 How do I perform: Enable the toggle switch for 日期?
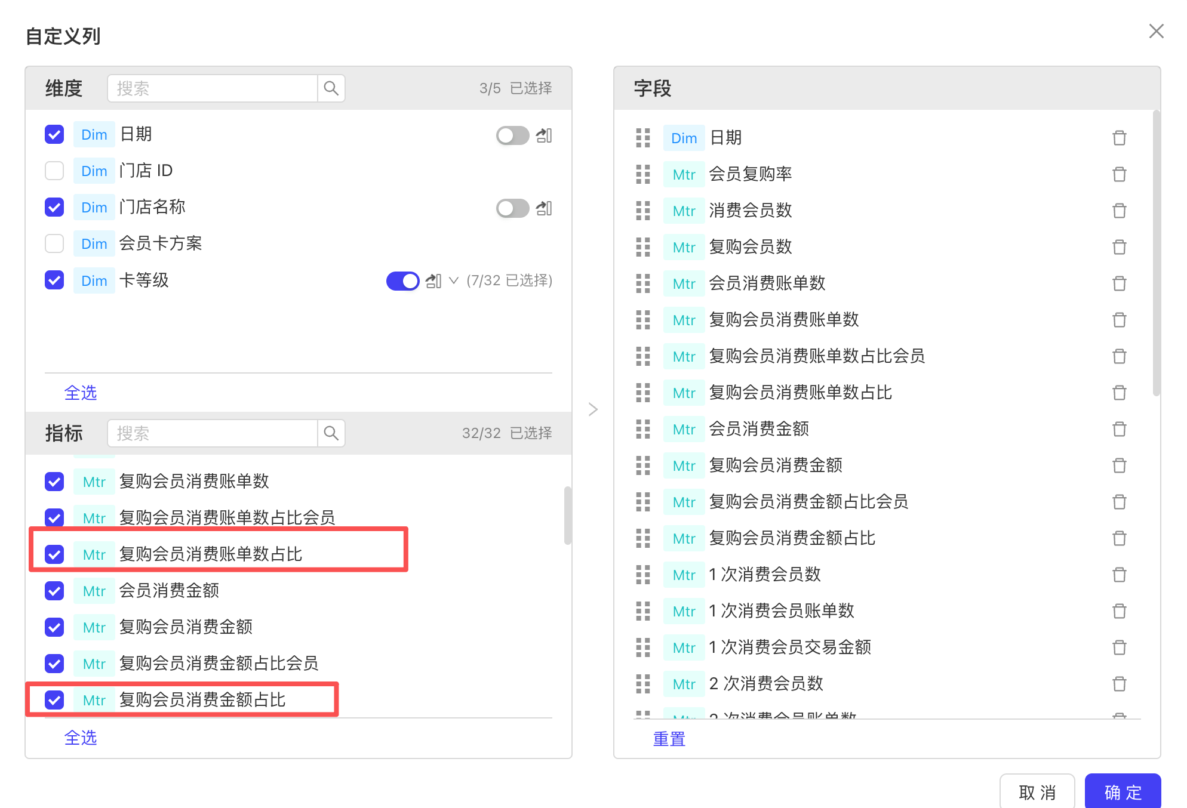(512, 135)
